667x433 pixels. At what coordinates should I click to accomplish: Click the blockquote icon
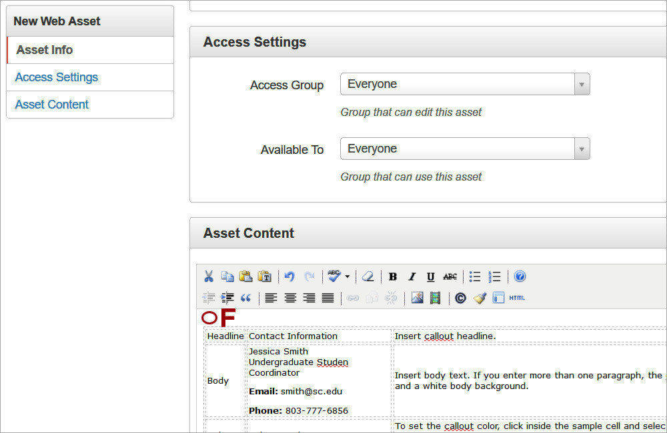pyautogui.click(x=245, y=298)
